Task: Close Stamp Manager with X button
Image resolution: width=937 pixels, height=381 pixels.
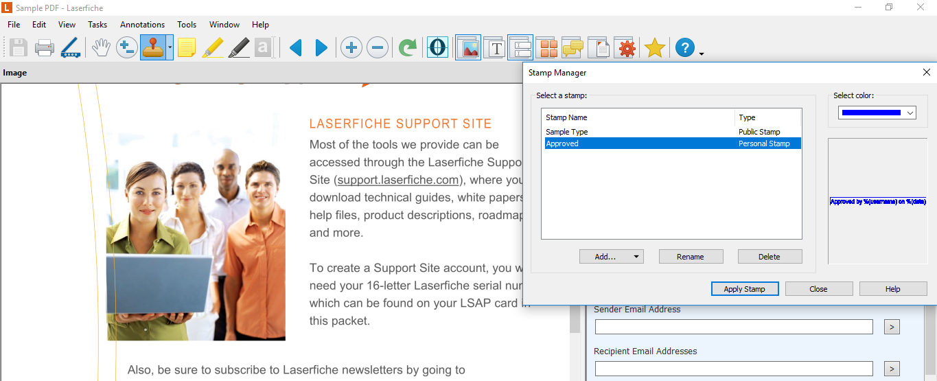Action: (x=926, y=72)
